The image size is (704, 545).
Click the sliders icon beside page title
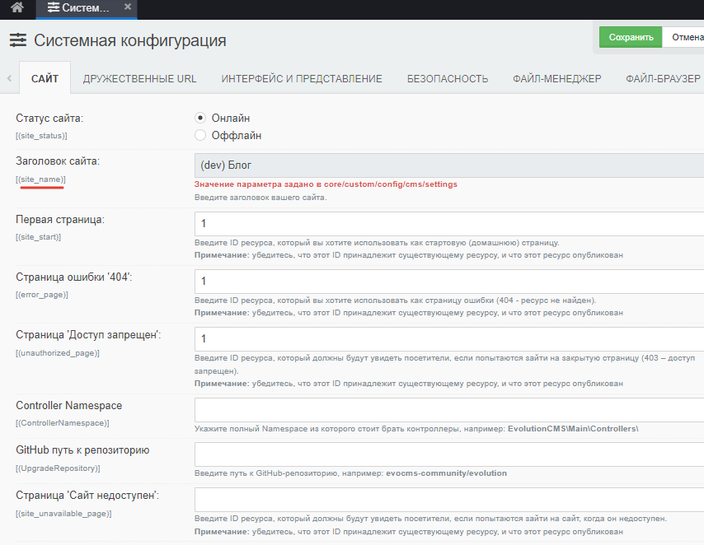[18, 40]
